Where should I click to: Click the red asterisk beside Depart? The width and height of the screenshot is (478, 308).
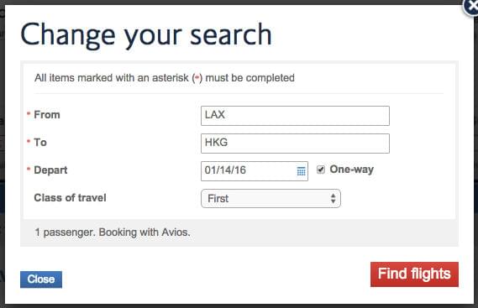point(29,169)
